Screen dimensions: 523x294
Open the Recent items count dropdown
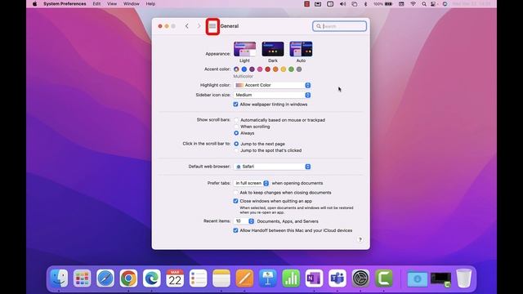(244, 221)
